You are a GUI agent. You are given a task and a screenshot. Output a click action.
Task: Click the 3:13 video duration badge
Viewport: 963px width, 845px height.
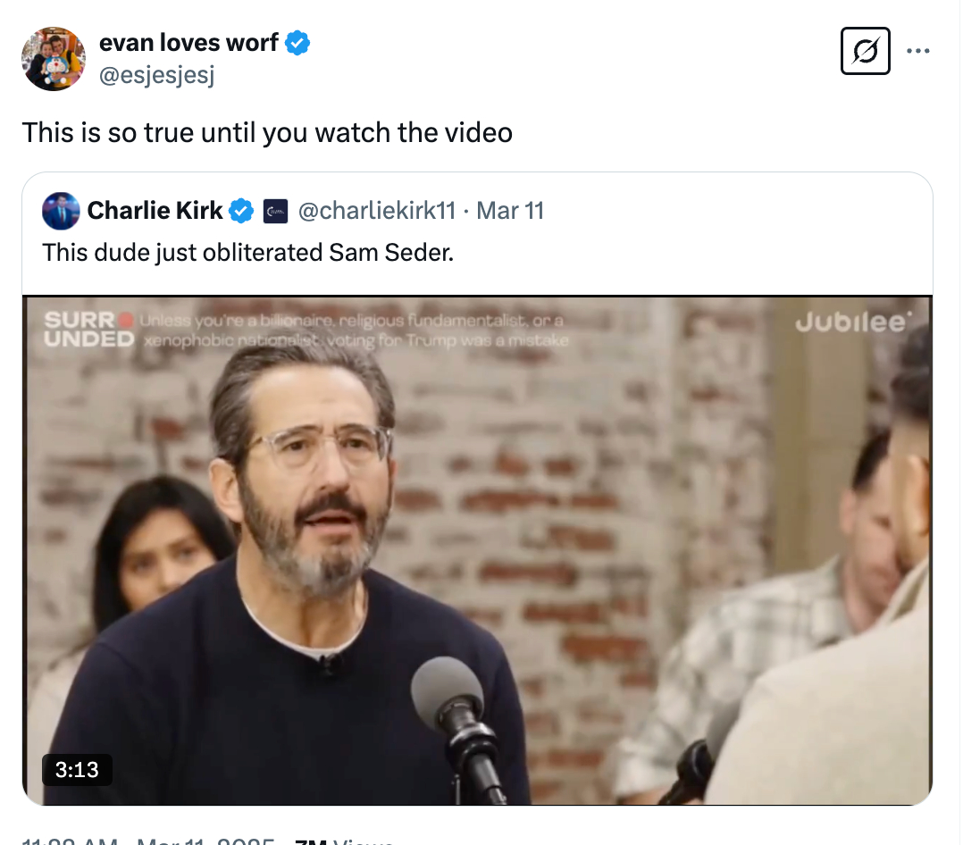[x=77, y=769]
